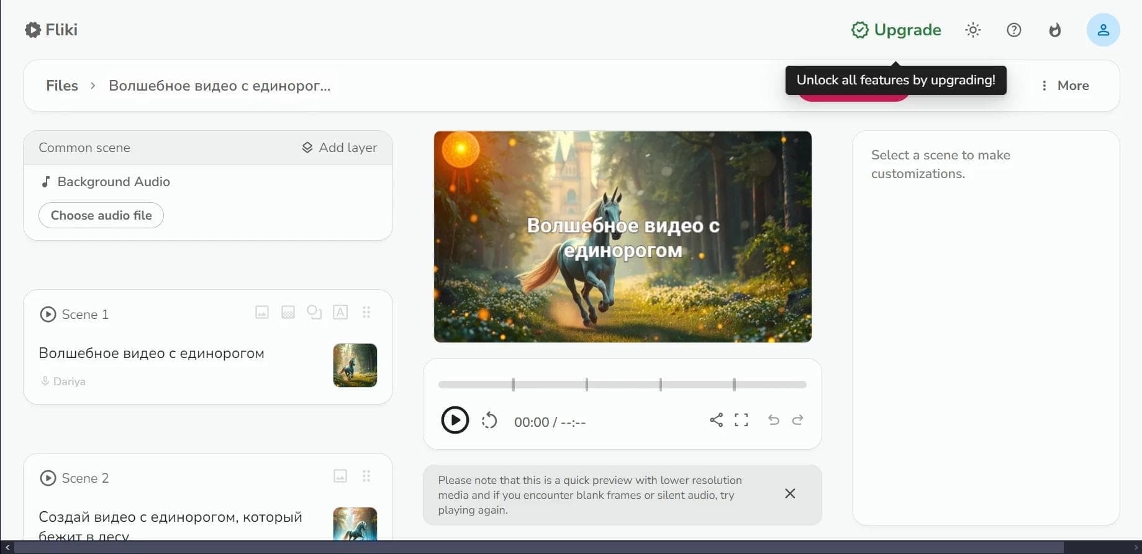The image size is (1142, 554).
Task: Select the Scene 1 unicorn thumbnail
Action: click(x=355, y=365)
